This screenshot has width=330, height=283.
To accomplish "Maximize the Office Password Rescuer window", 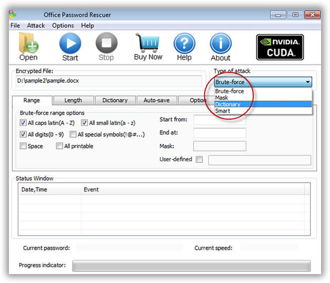I will point(295,15).
